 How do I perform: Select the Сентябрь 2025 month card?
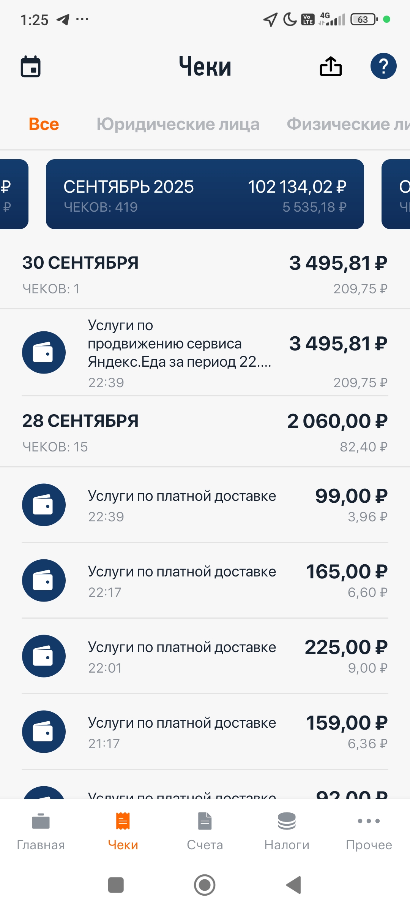click(x=205, y=194)
